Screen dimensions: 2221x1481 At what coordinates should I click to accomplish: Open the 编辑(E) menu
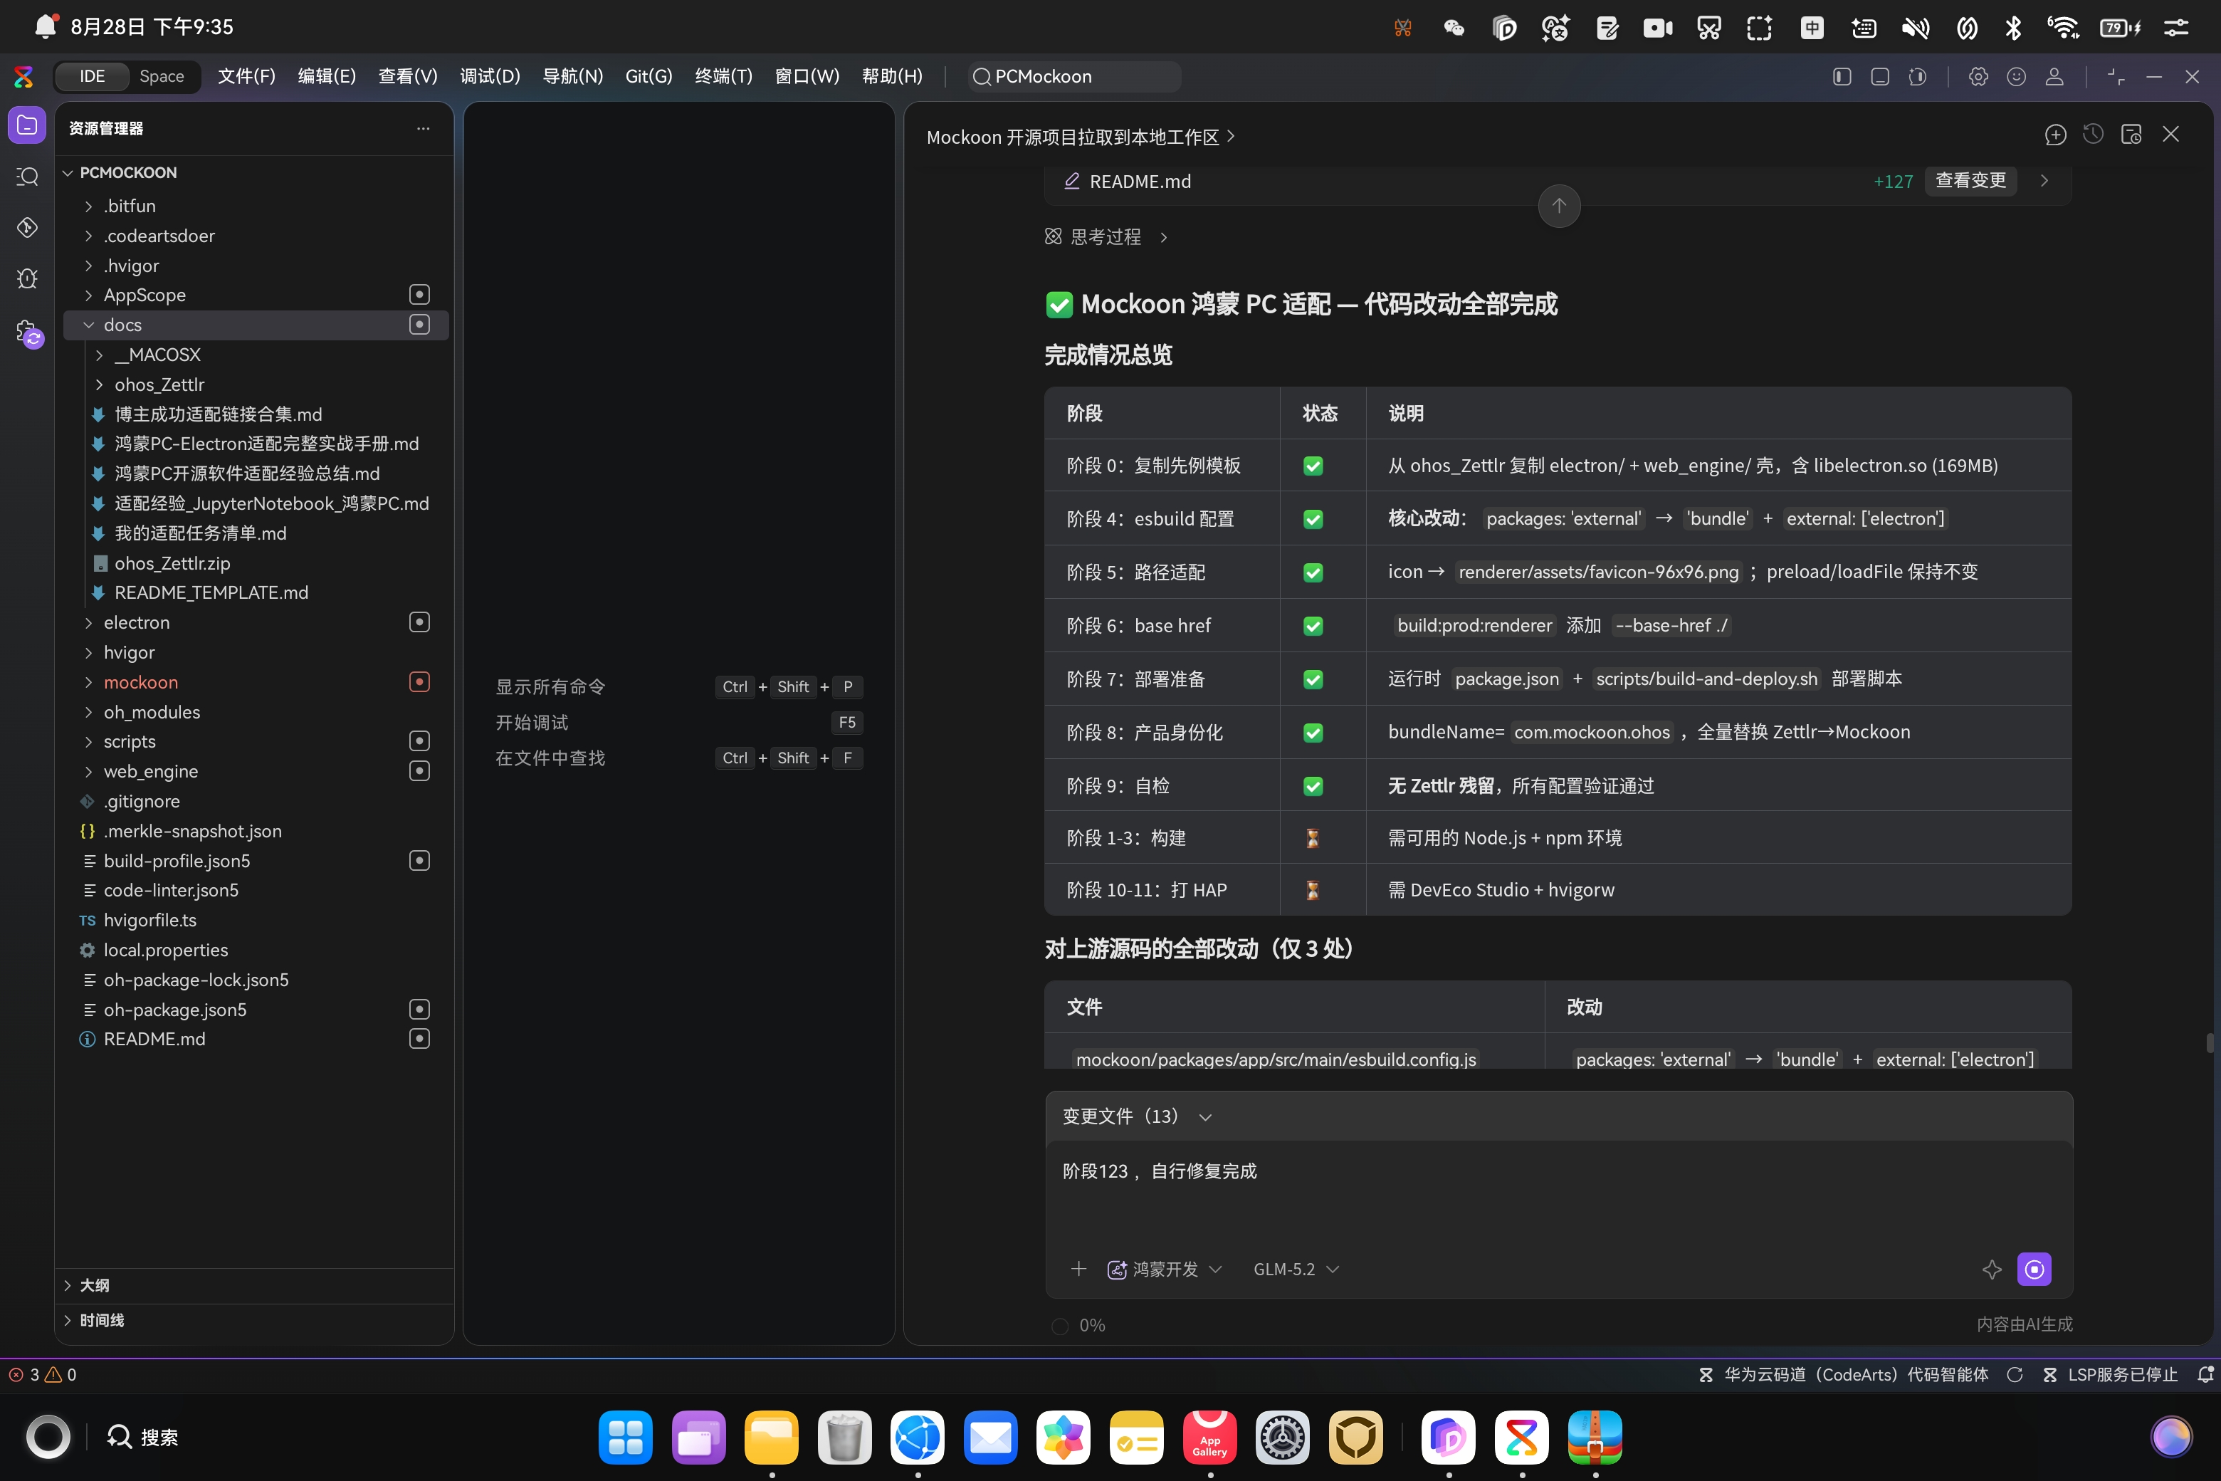pos(327,76)
